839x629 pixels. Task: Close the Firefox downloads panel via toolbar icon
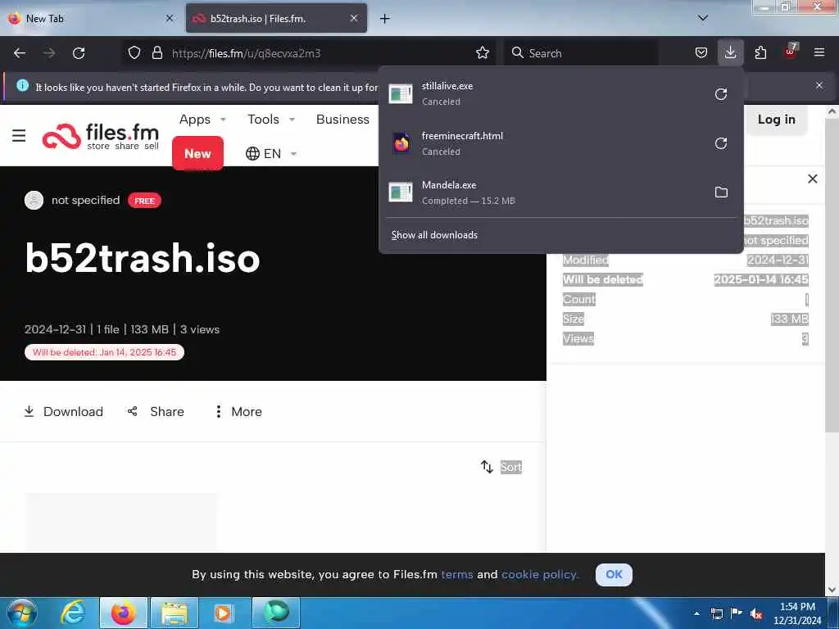point(730,53)
